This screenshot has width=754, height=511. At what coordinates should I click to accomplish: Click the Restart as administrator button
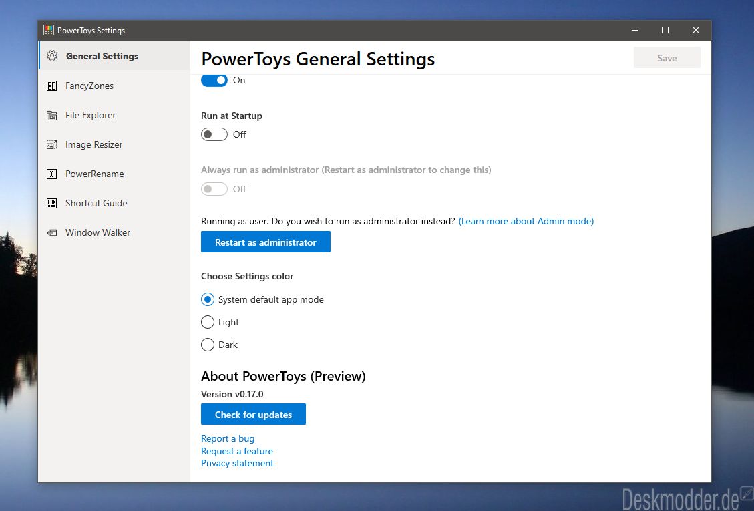(x=265, y=242)
